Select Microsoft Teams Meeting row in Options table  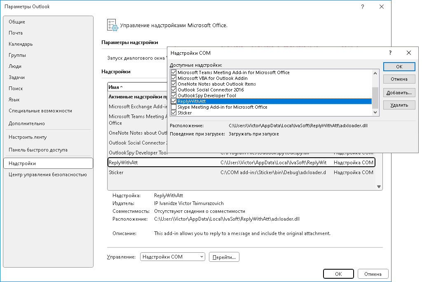click(x=138, y=120)
